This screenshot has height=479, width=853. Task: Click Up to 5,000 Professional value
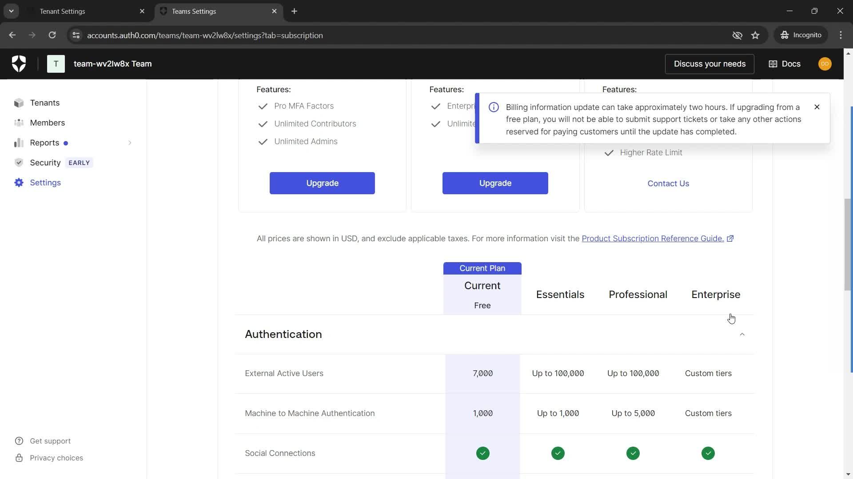[x=633, y=413]
